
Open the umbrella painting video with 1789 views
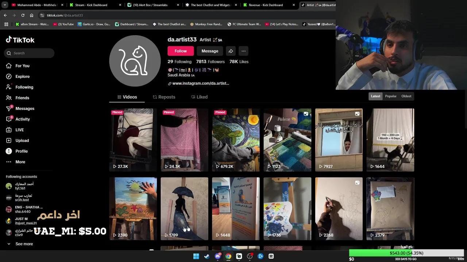pyautogui.click(x=185, y=209)
